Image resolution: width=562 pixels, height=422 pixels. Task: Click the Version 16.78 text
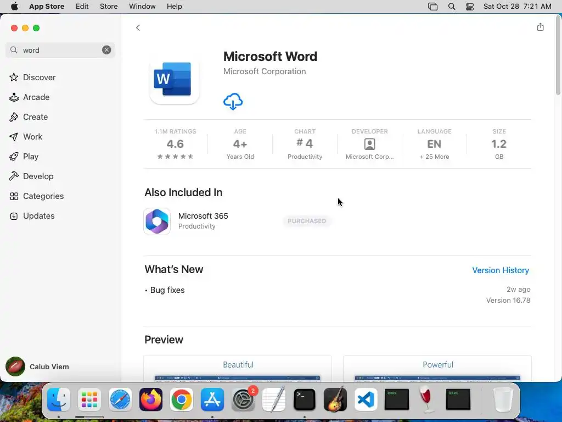[508, 301]
